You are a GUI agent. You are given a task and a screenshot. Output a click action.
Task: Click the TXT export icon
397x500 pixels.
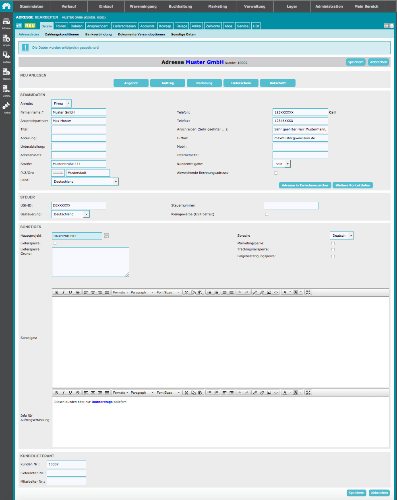tap(386, 26)
